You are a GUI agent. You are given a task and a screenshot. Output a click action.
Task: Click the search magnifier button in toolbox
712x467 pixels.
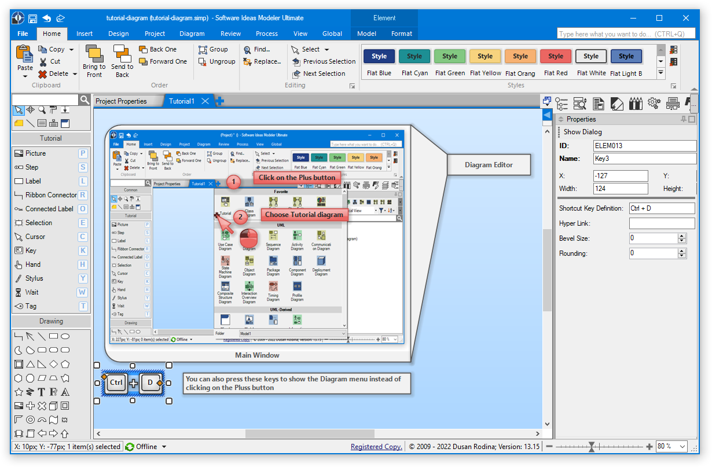tap(85, 100)
